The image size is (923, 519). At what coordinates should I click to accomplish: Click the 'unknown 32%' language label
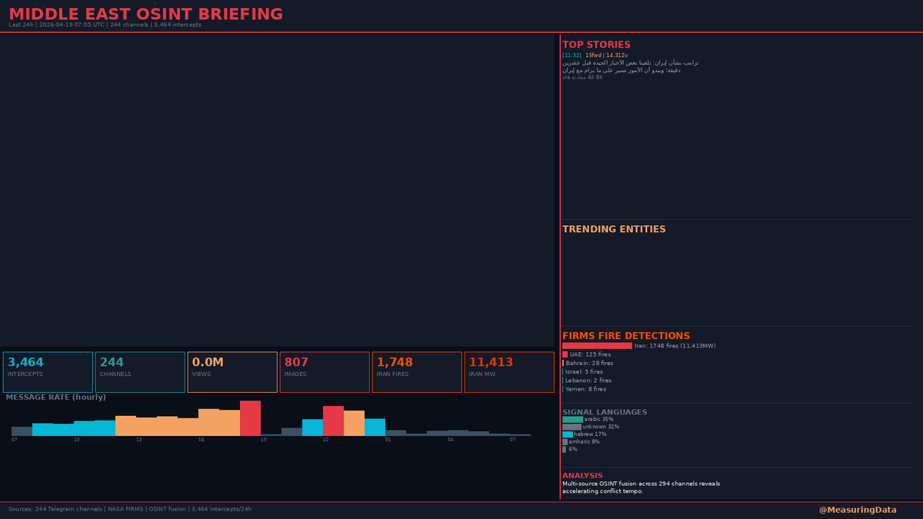tap(601, 427)
